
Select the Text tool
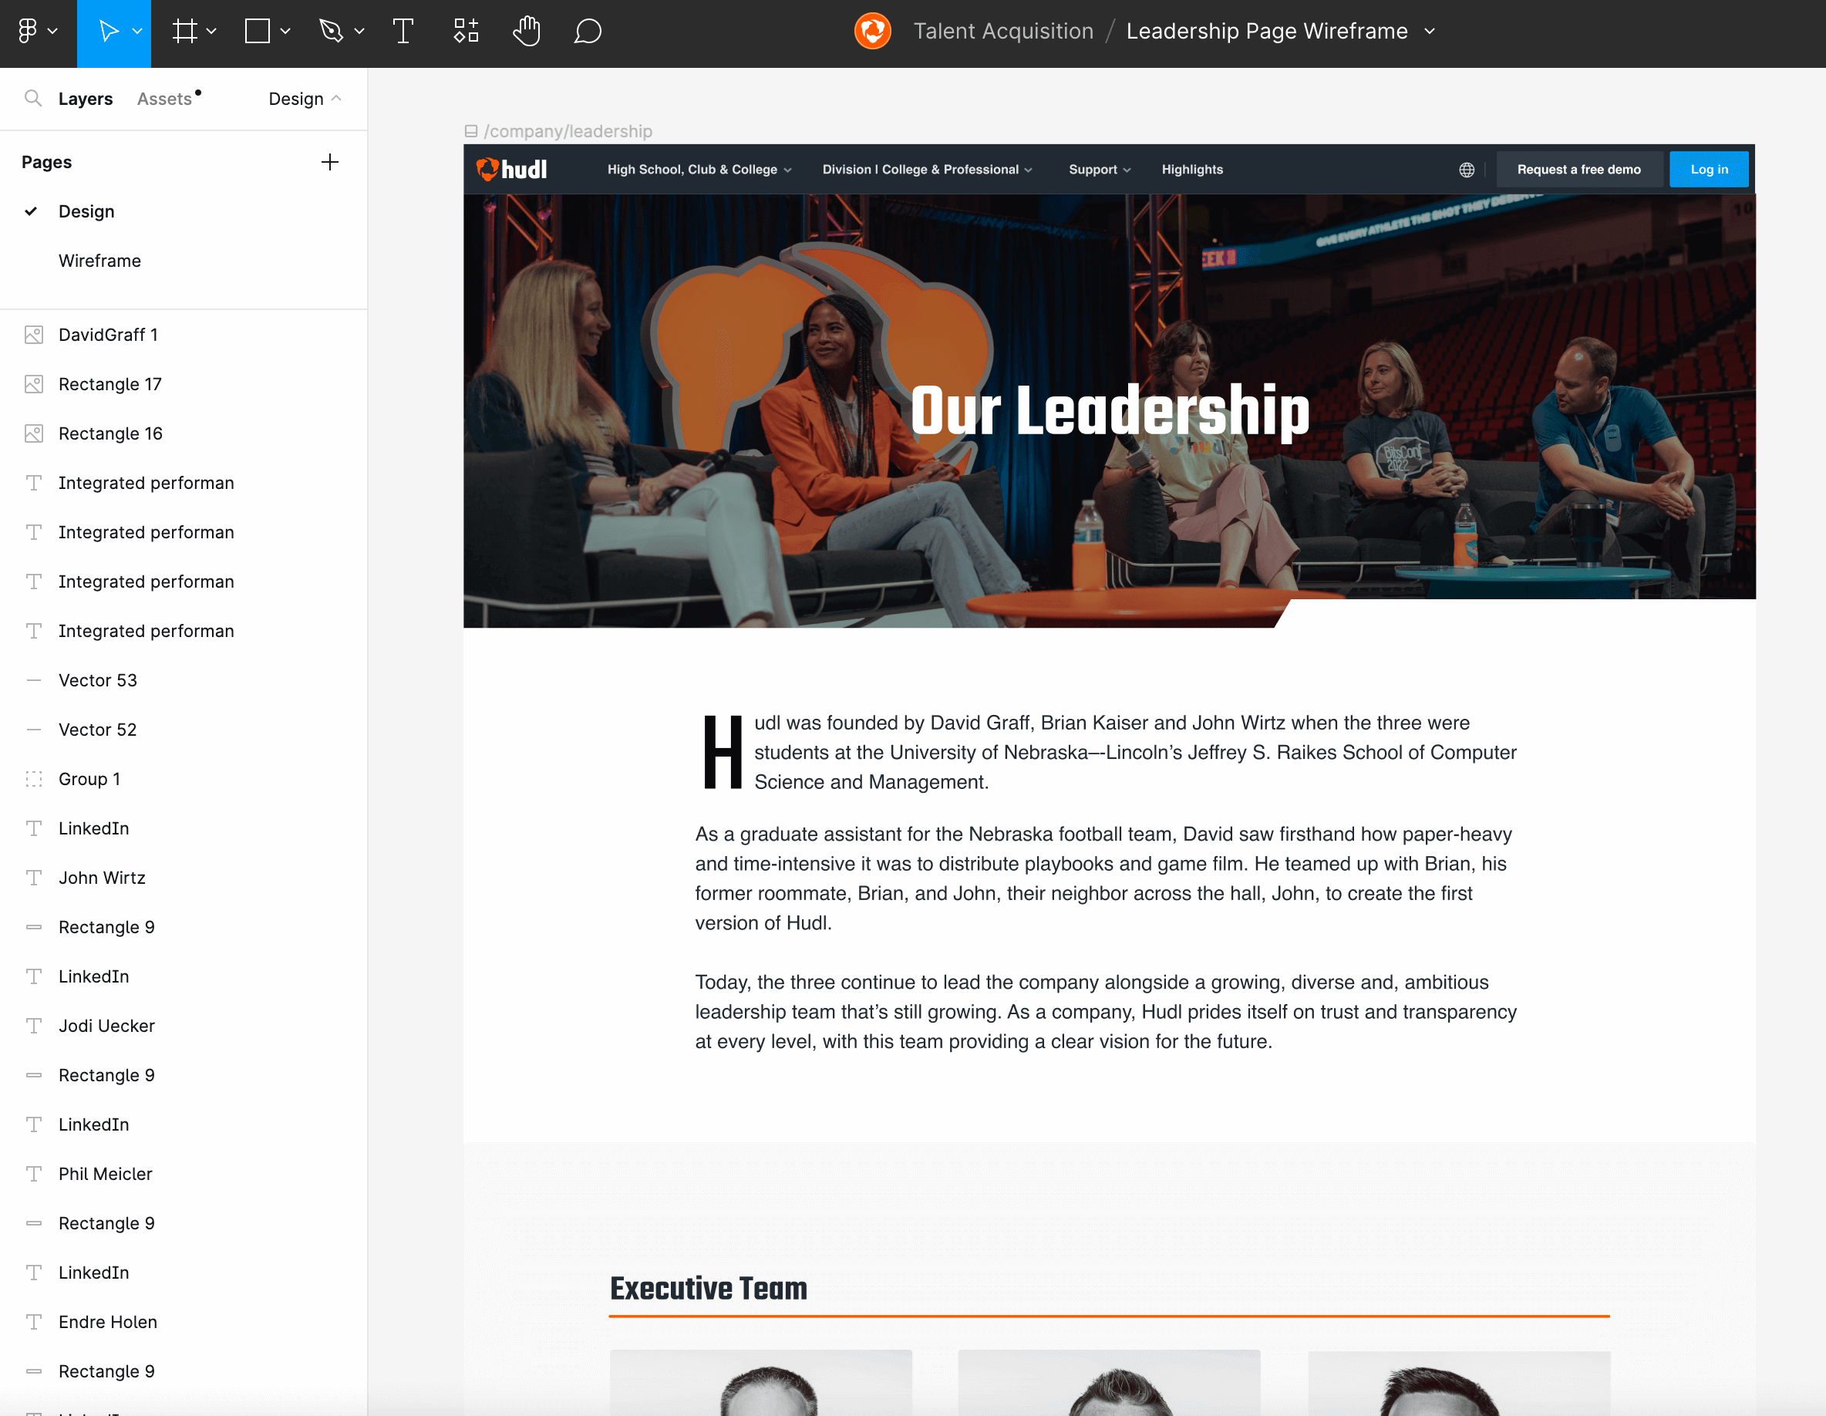(x=403, y=32)
